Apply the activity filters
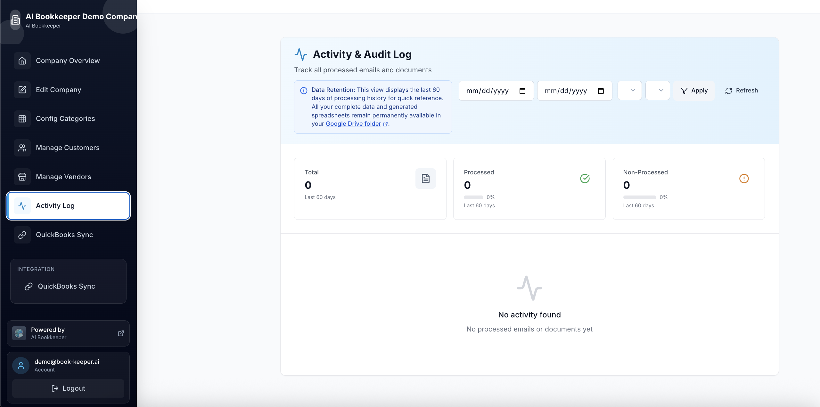820x407 pixels. (694, 91)
